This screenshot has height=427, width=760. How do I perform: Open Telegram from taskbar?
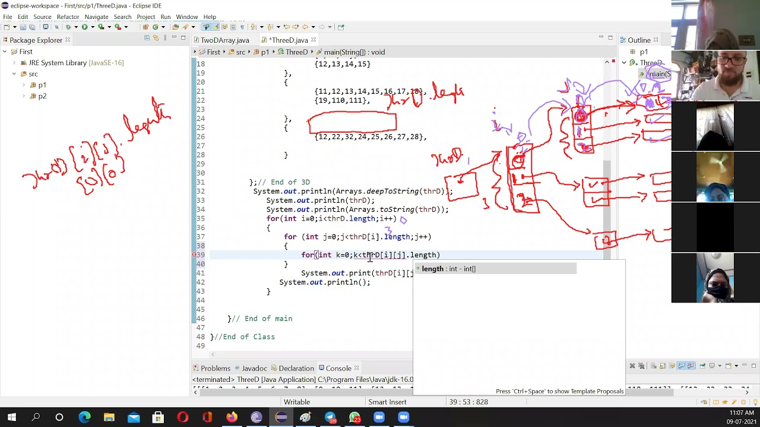click(x=330, y=418)
